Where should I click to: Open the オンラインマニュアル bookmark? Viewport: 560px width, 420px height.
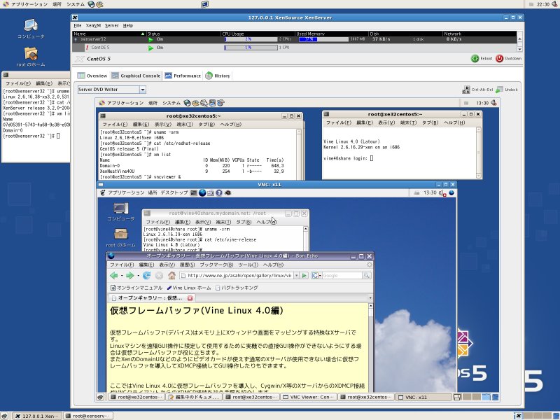(136, 288)
